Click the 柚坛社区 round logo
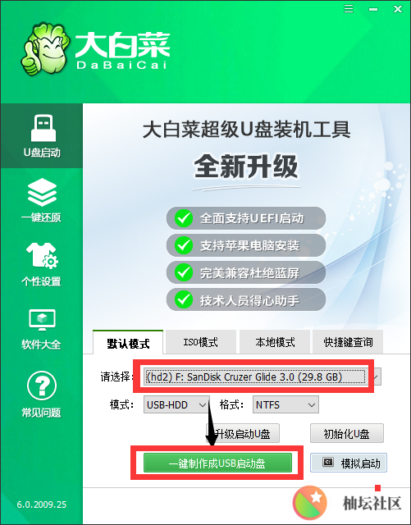The image size is (411, 525). tap(310, 502)
